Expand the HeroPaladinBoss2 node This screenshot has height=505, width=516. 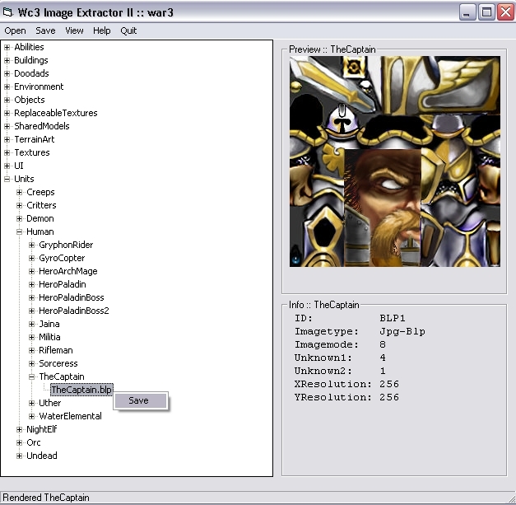[x=31, y=311]
